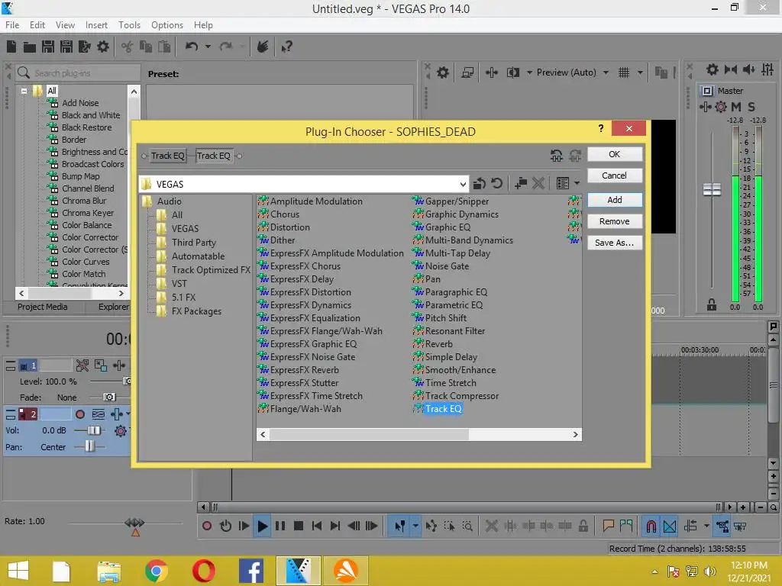This screenshot has height=586, width=782.
Task: Open the Views dropdown arrow in chooser
Action: click(x=577, y=184)
